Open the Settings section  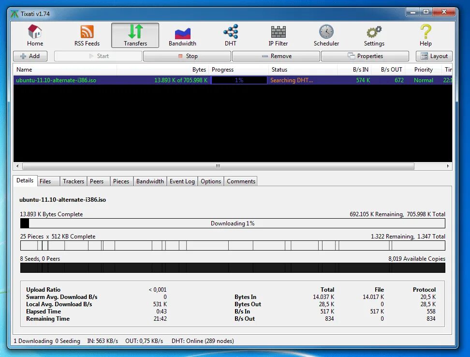(374, 35)
